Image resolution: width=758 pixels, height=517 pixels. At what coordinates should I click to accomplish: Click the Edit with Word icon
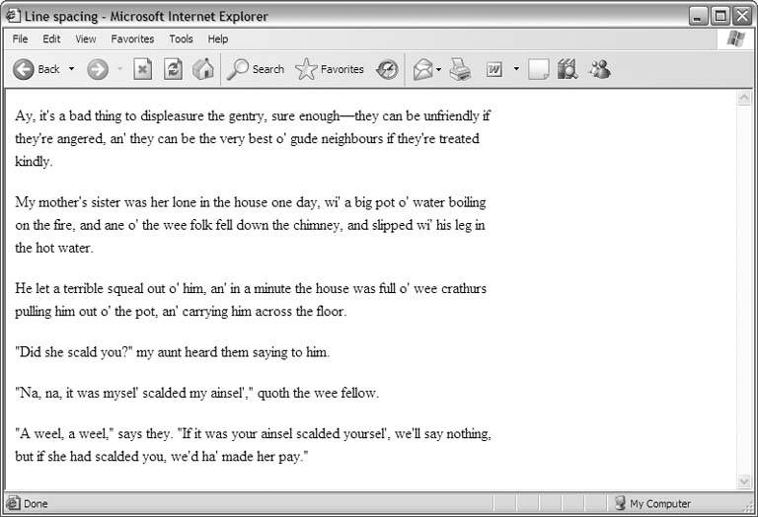(x=493, y=69)
